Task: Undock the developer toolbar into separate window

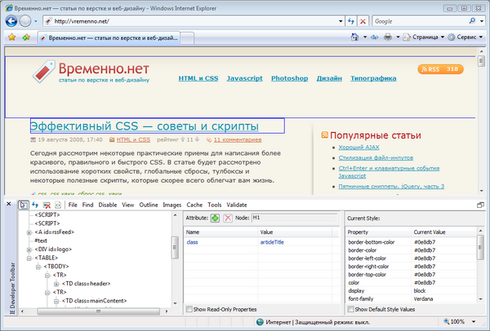Action: click(480, 205)
